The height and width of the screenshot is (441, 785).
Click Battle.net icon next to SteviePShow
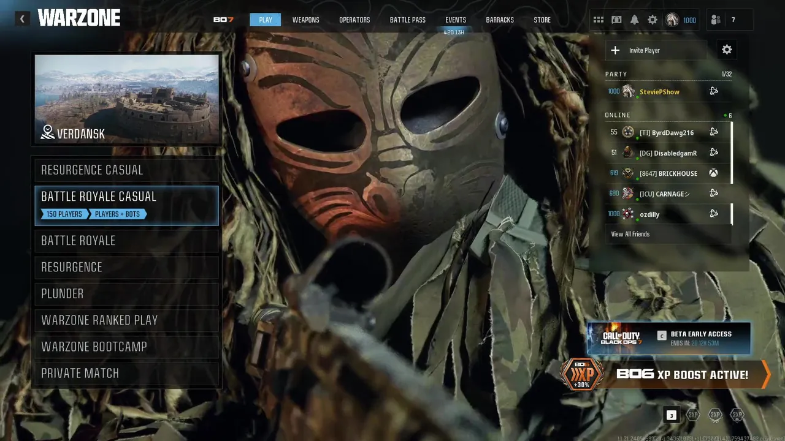coord(714,91)
